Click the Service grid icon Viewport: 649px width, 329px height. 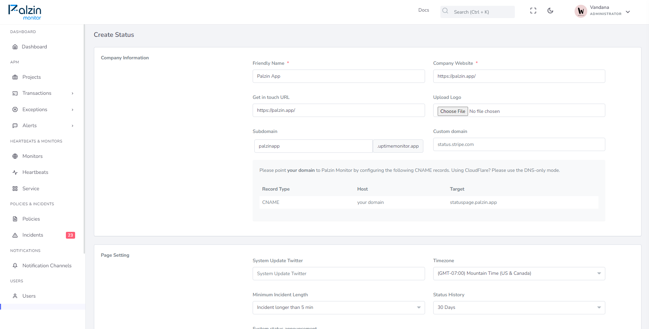point(15,189)
